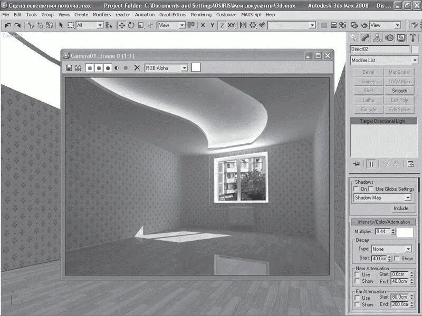This screenshot has width=422, height=316.
Task: Click the Include... button
Action: [402, 208]
